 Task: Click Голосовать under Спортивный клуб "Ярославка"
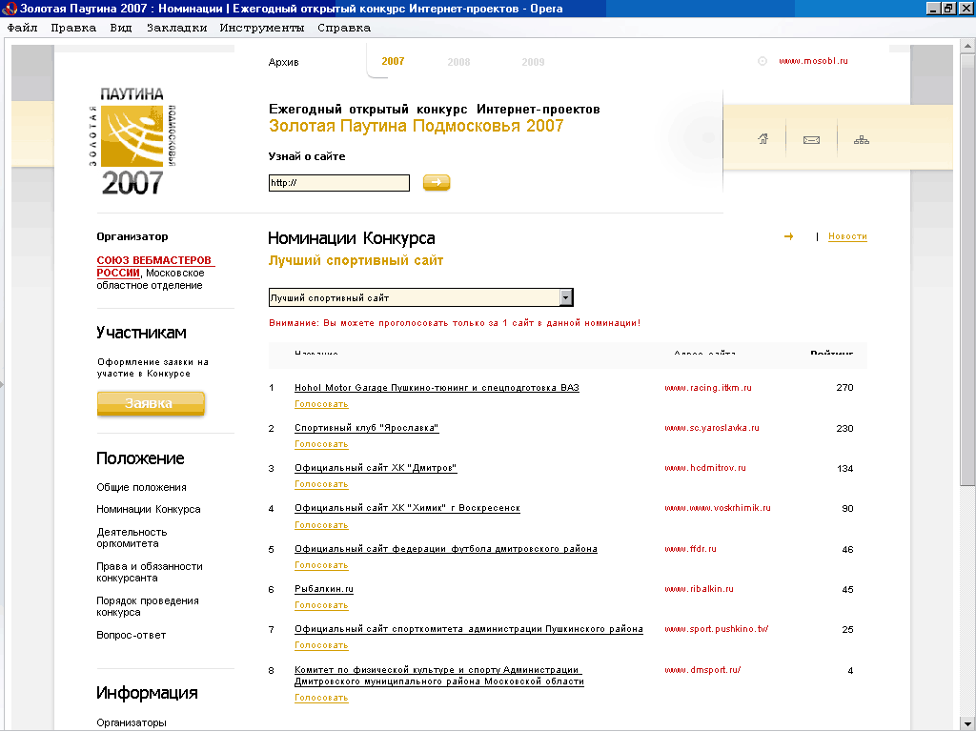[321, 444]
